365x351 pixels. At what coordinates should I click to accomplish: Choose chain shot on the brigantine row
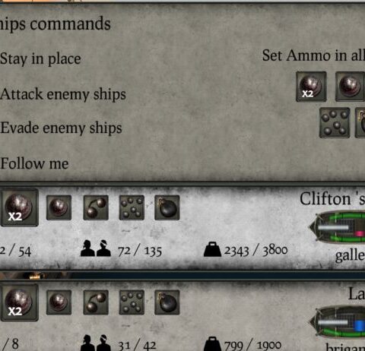point(96,302)
